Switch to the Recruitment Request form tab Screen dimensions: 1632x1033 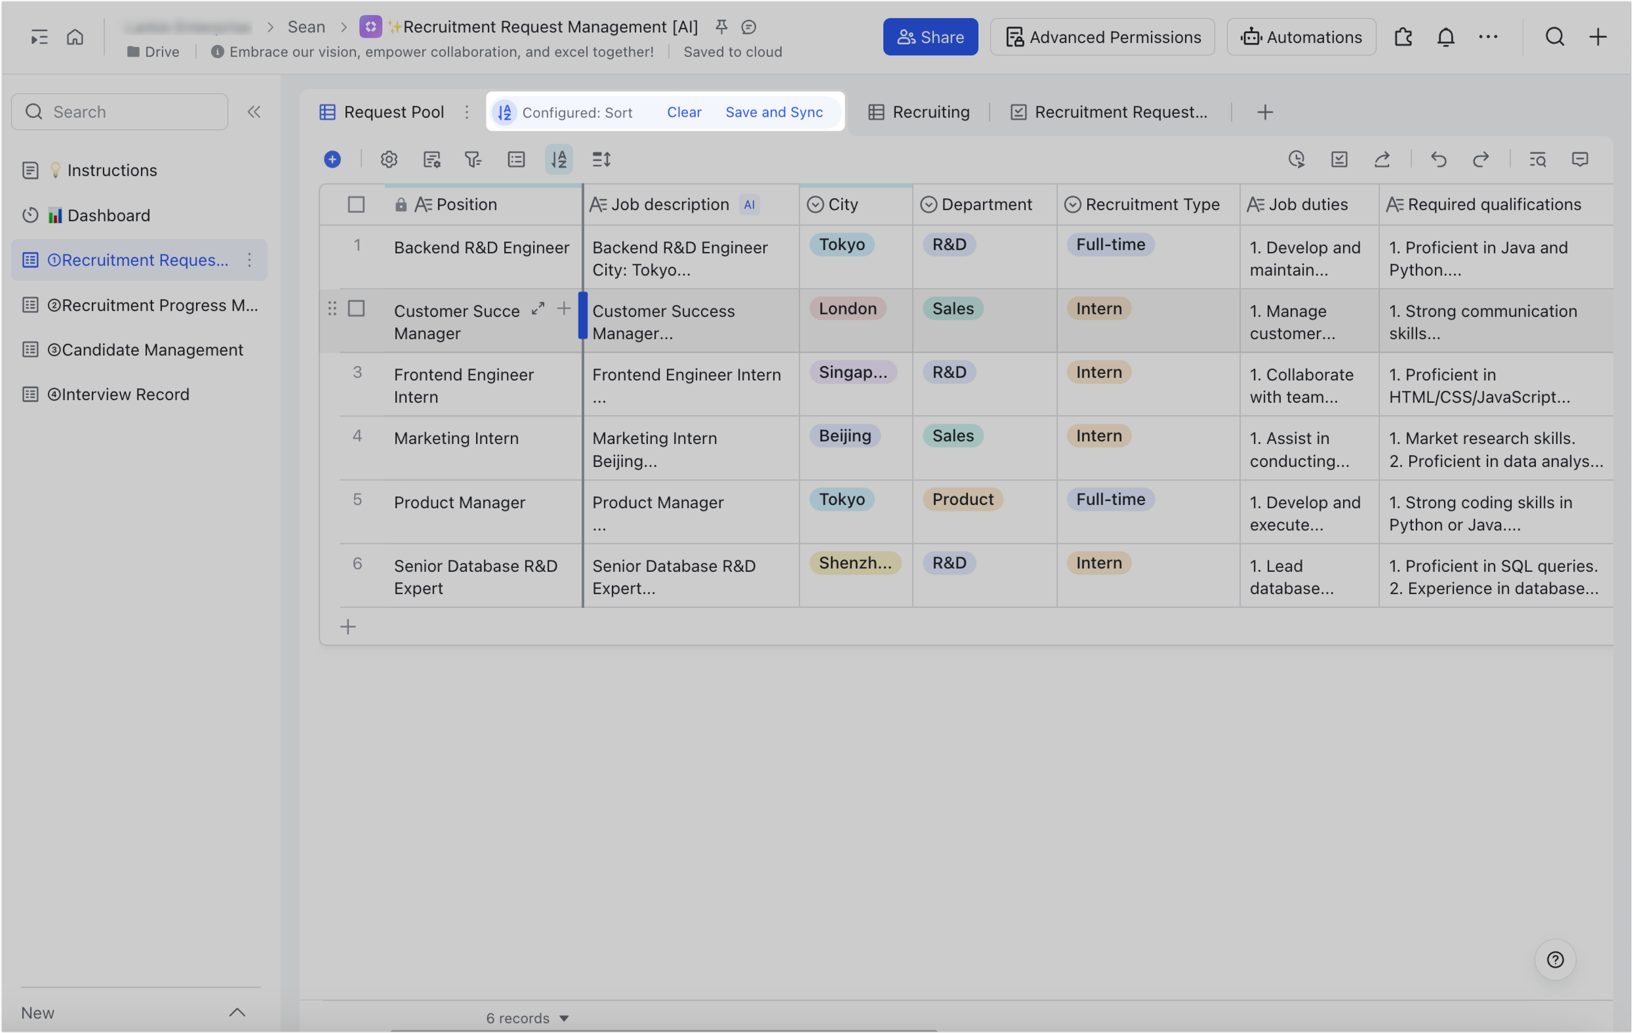[1109, 112]
